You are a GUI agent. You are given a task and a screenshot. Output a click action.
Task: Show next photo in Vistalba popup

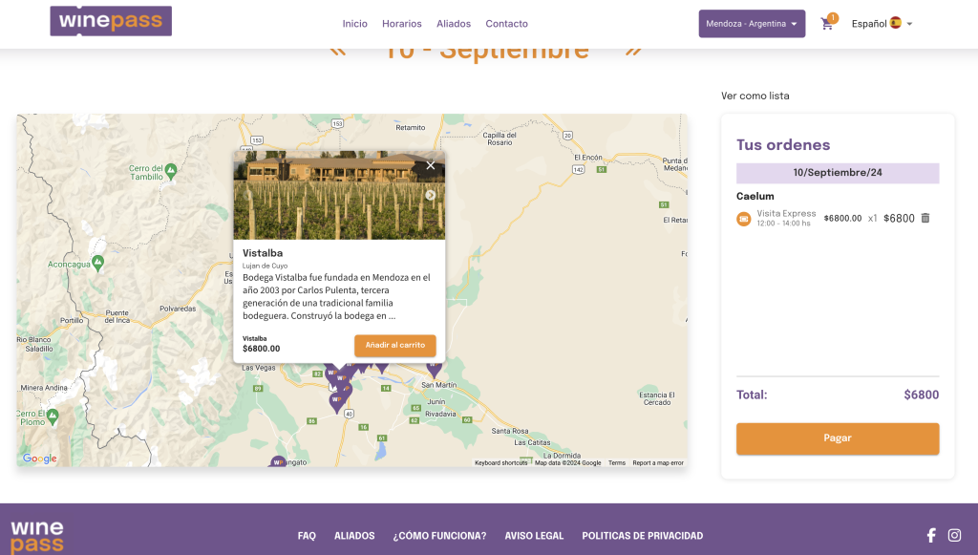[431, 195]
